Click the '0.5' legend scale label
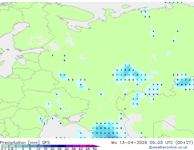 coord(11,149)
